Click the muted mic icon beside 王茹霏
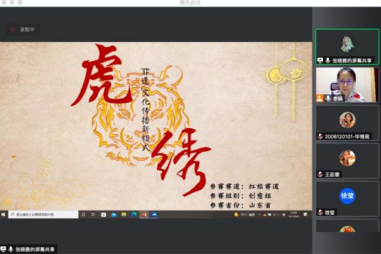Screen dimensions: 381x254 (320, 175)
